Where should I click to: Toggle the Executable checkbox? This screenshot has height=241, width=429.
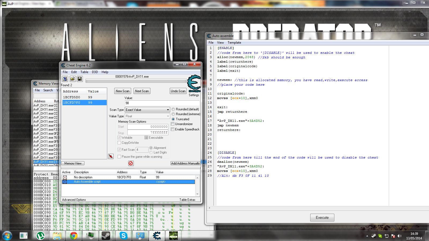[x=146, y=138]
